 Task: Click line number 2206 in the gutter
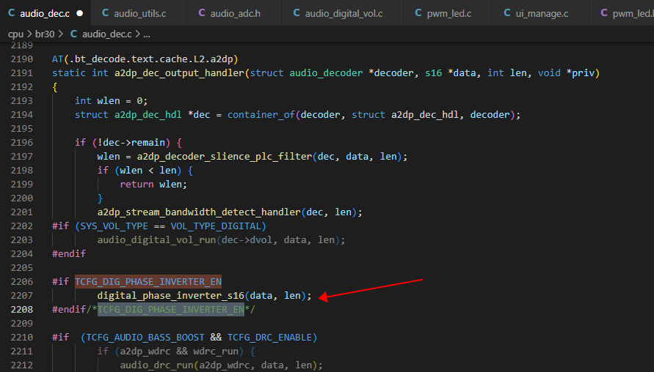click(22, 282)
